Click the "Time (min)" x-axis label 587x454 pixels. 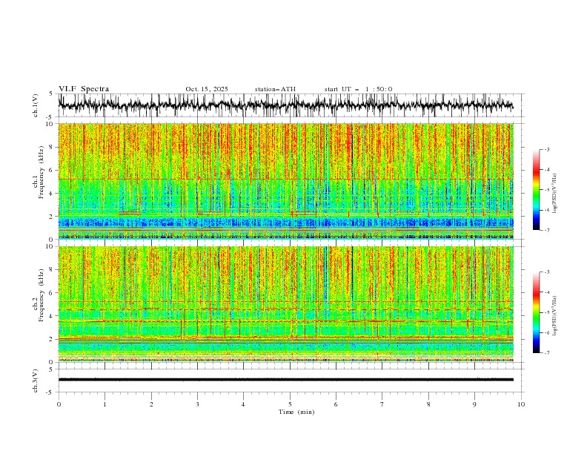click(x=296, y=412)
